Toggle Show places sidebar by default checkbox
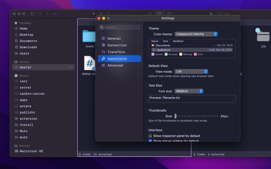 [150, 141]
